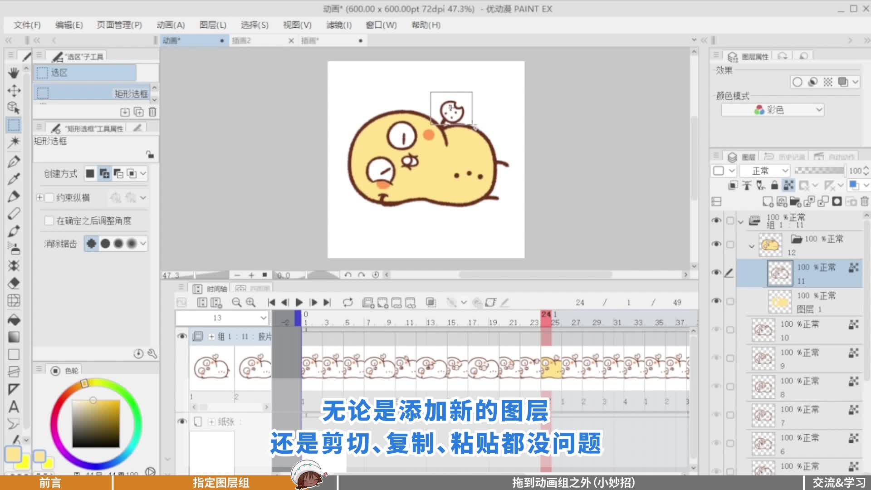
Task: Delete the sub tool with trash icon
Action: (x=152, y=112)
